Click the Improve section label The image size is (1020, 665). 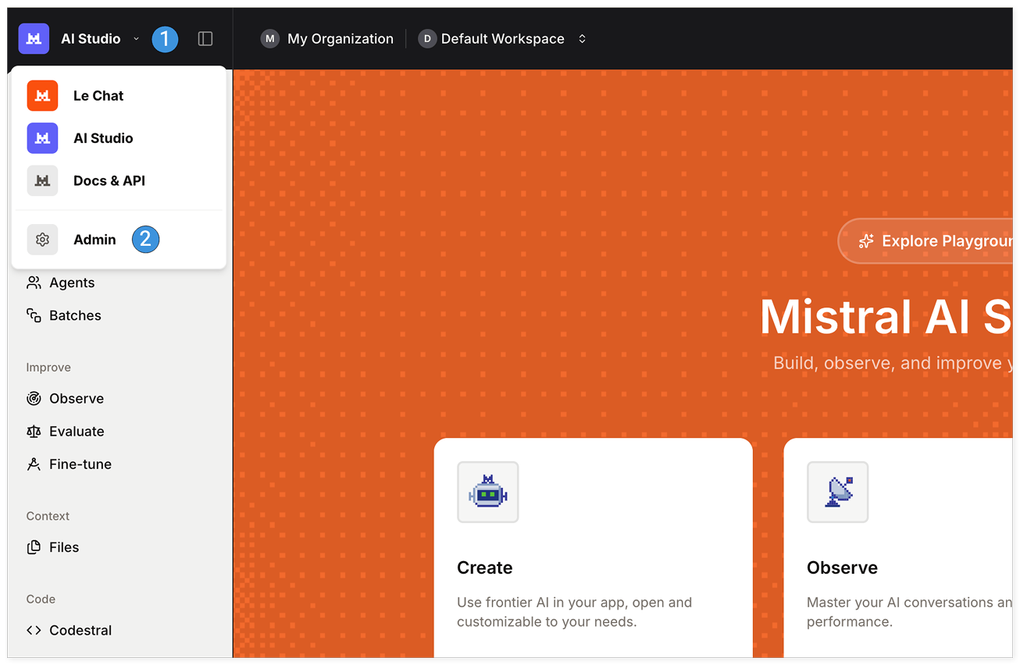(48, 367)
